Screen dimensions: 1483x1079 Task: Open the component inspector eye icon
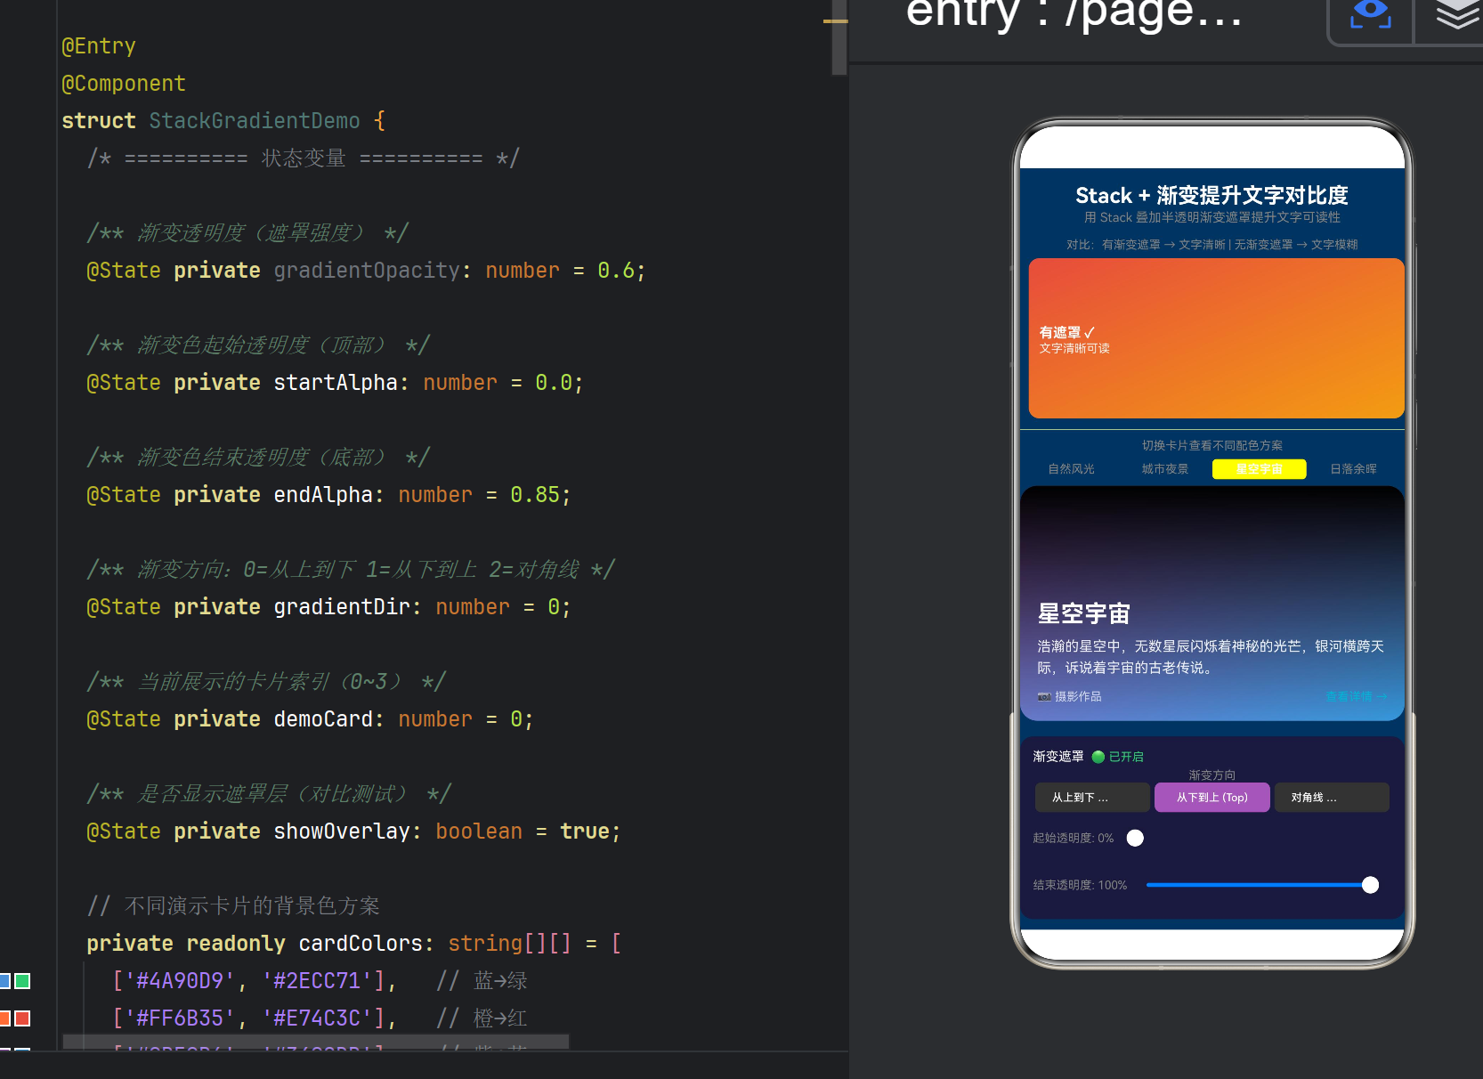pyautogui.click(x=1370, y=14)
